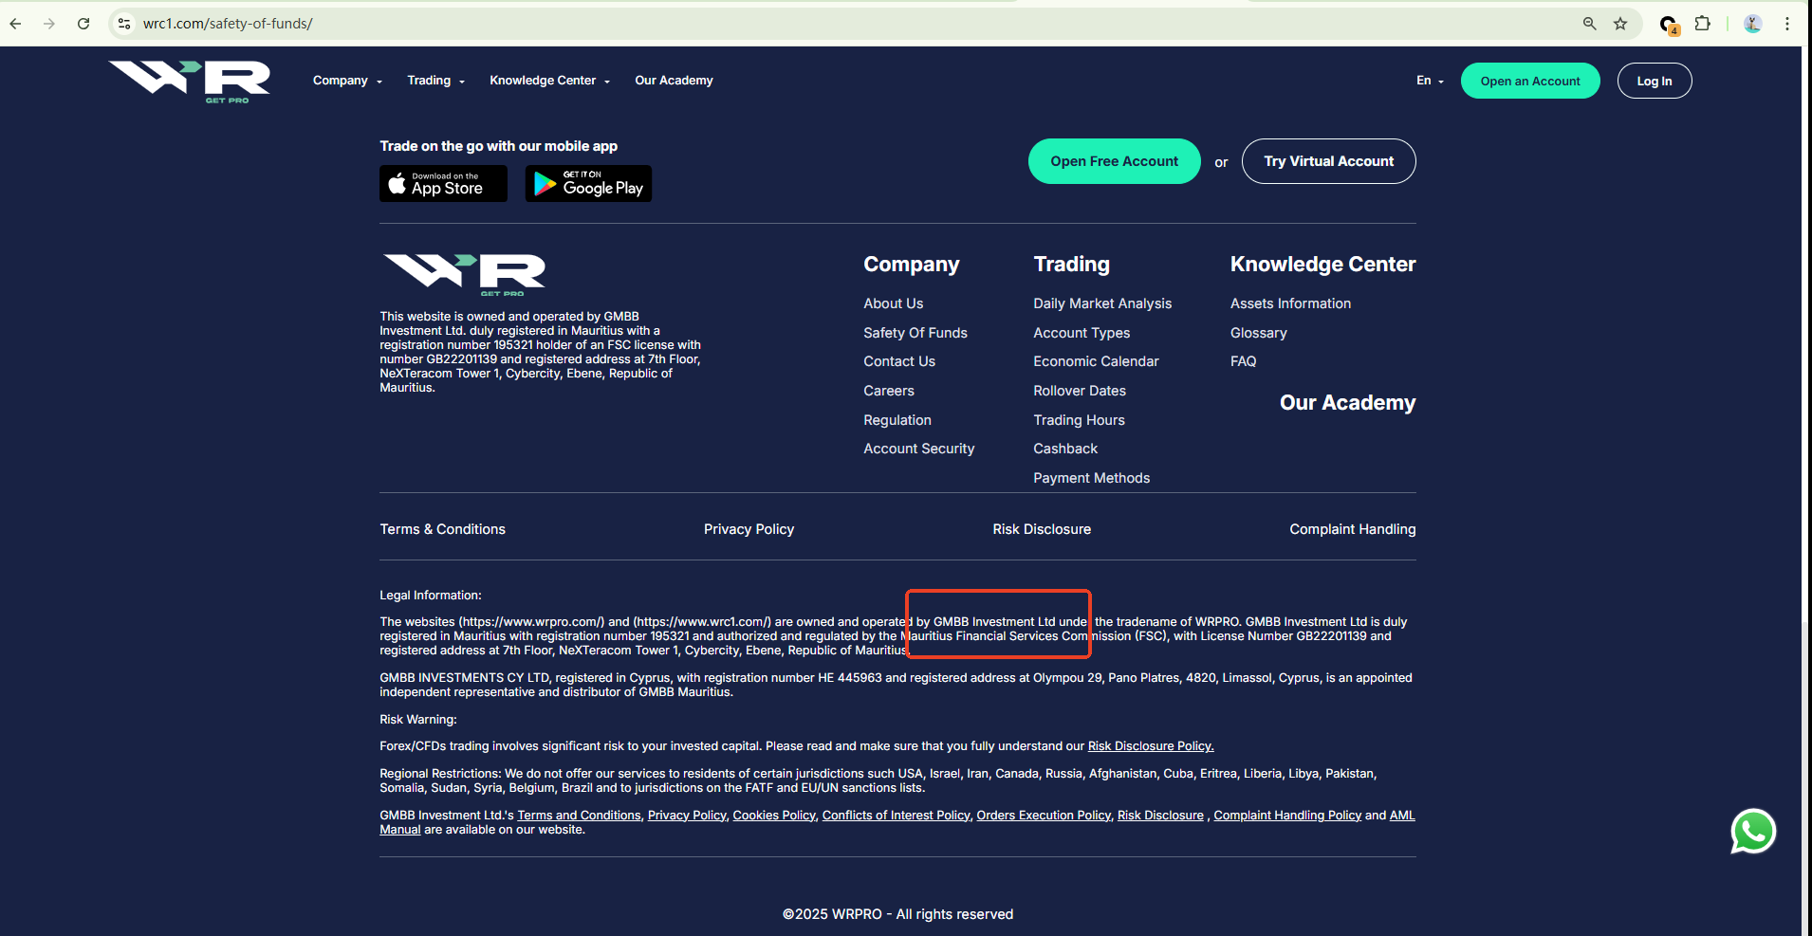The image size is (1812, 936).
Task: Click the zoom magnifier icon in address bar
Action: tap(1590, 24)
